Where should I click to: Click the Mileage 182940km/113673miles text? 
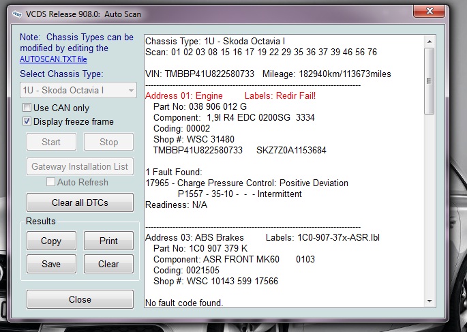point(327,74)
